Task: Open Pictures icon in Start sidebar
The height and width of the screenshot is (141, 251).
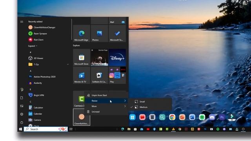Action: pyautogui.click(x=22, y=106)
